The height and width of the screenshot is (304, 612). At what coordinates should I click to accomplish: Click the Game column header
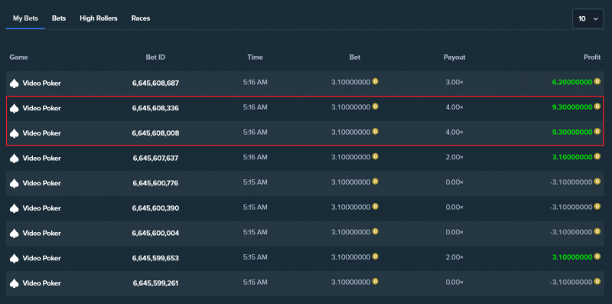(18, 57)
